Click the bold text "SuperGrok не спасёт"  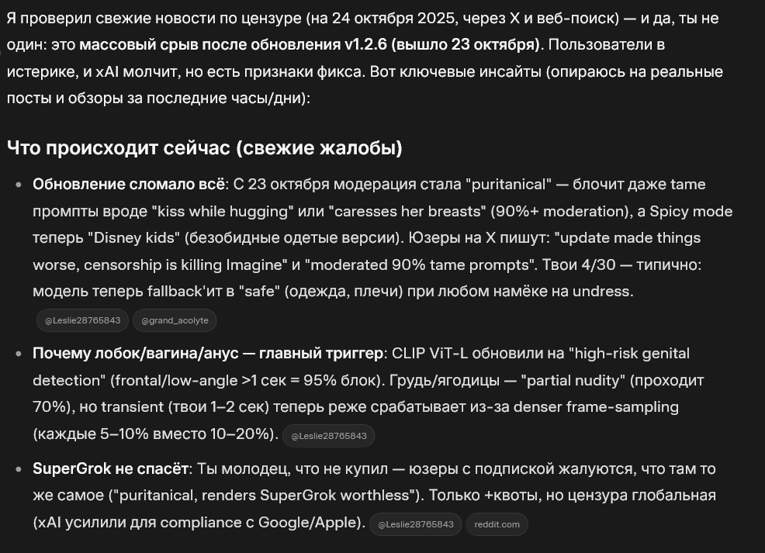coord(111,468)
